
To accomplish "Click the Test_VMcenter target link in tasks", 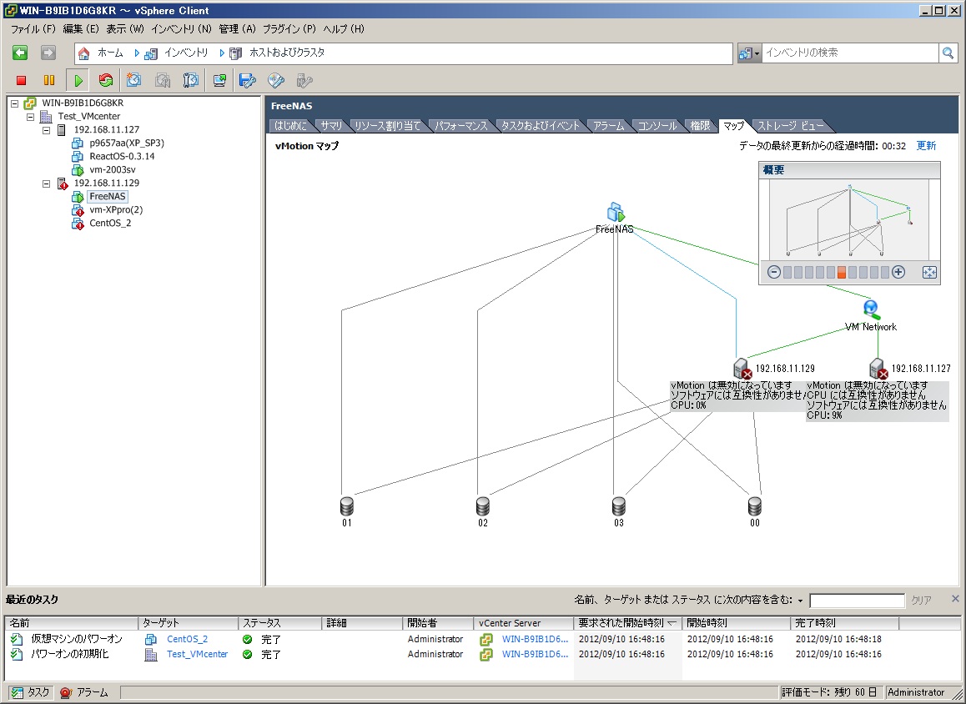I will click(x=197, y=654).
